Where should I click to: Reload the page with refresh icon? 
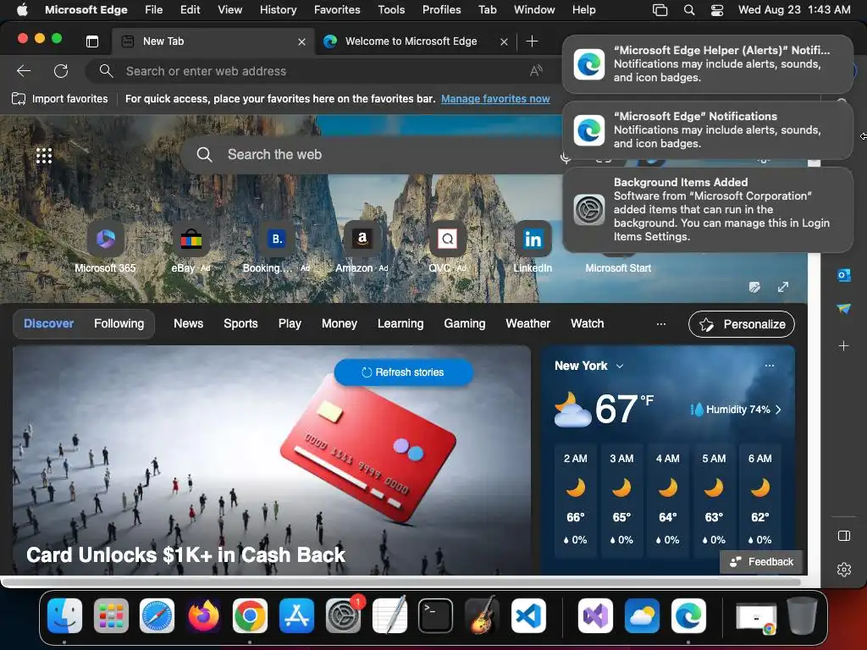pyautogui.click(x=61, y=71)
